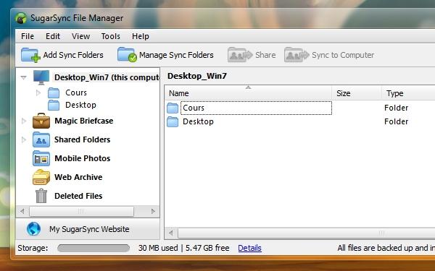
Task: Click the Cours folder icon in tree
Action: [x=54, y=93]
